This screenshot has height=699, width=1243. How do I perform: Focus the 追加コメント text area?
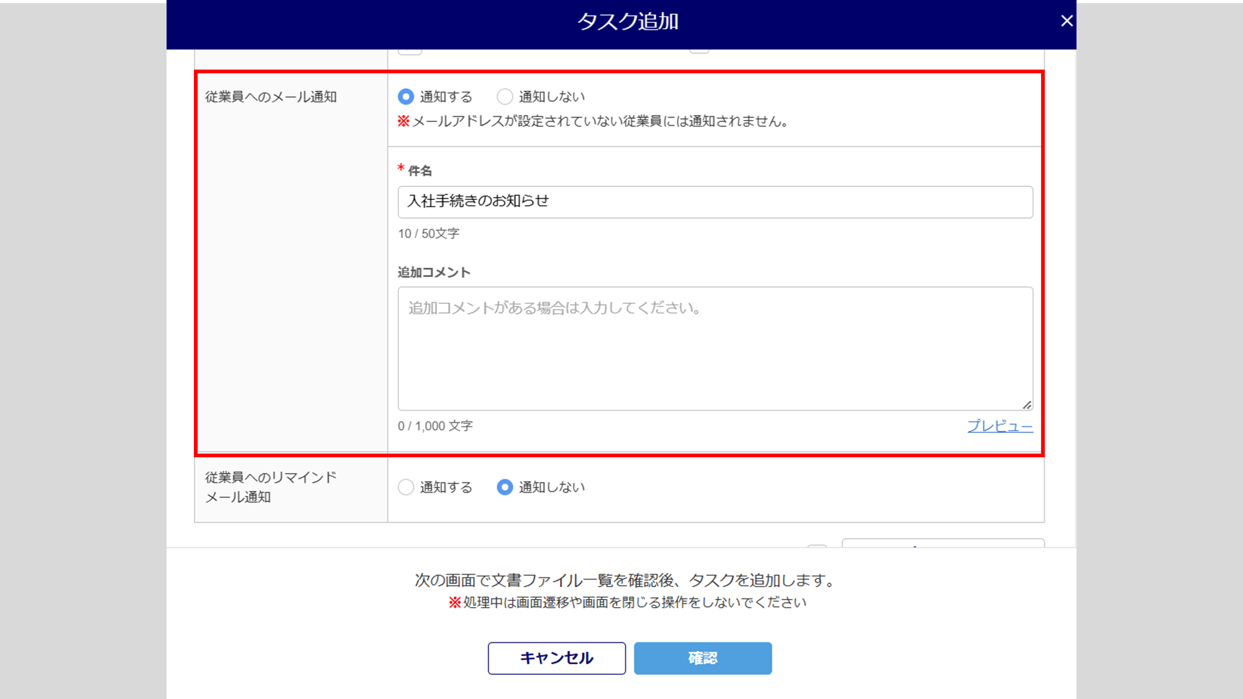pos(715,348)
